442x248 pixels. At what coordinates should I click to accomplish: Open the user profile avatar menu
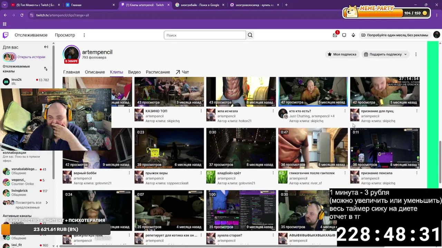tap(436, 35)
